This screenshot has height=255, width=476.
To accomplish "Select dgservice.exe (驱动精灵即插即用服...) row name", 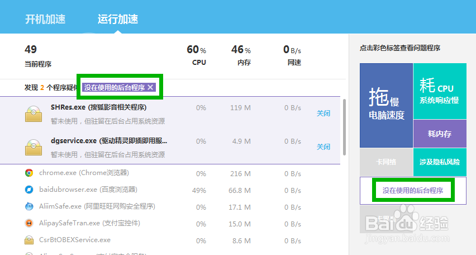I will 109,141.
